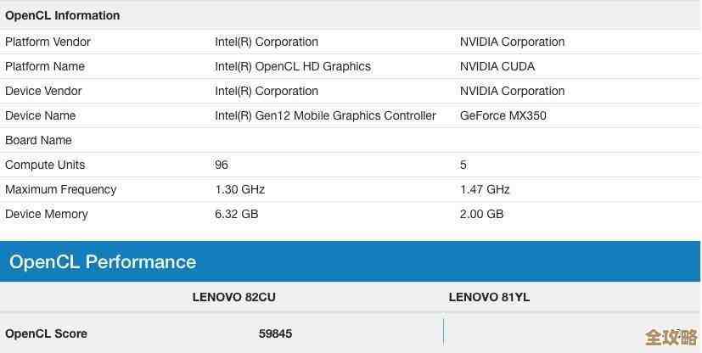Select the LENOVO 82CU column heading
Image resolution: width=702 pixels, height=353 pixels.
(234, 297)
